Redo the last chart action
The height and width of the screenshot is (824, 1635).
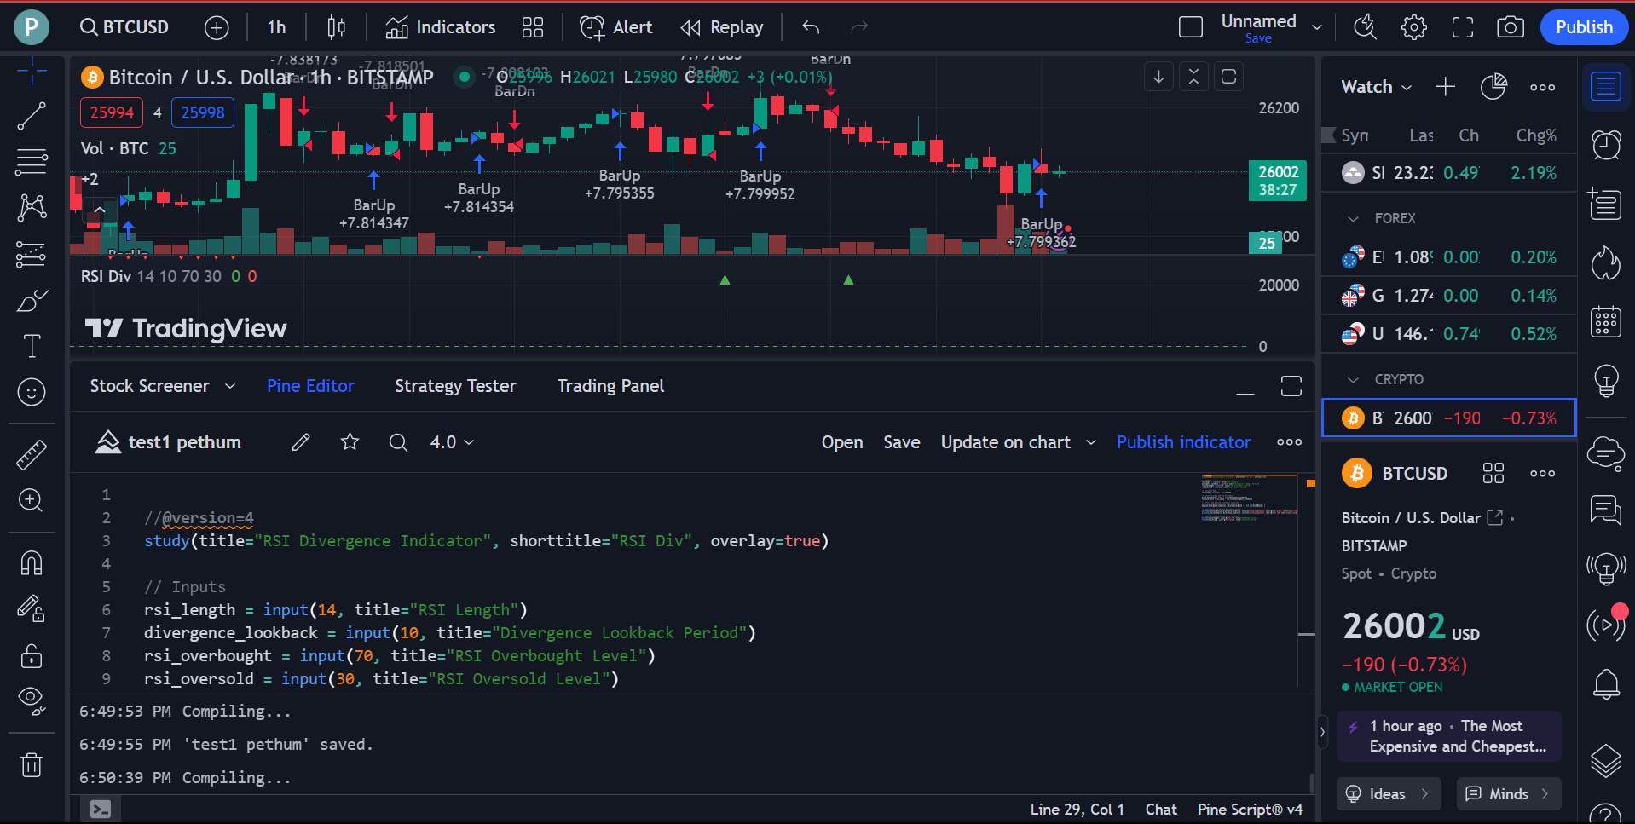pyautogui.click(x=859, y=27)
